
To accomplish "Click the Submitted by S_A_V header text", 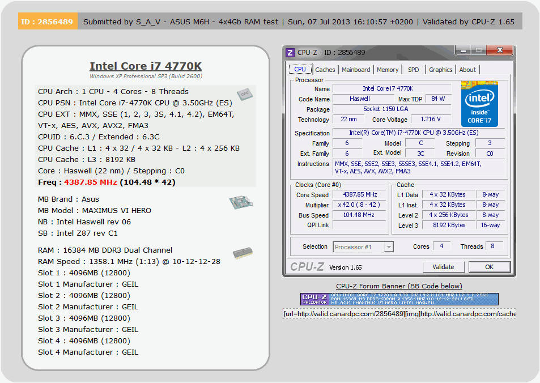I will click(181, 22).
